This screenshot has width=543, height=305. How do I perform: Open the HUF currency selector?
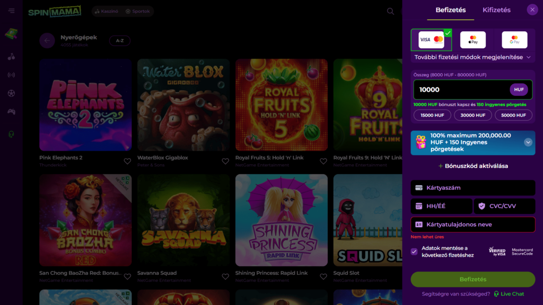tap(519, 89)
